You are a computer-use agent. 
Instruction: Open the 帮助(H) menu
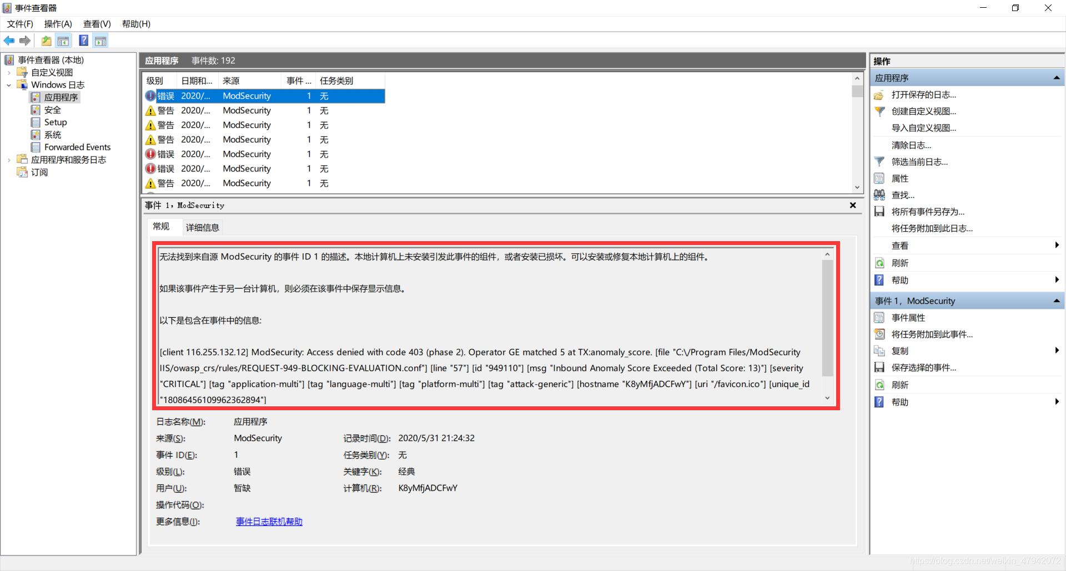(x=137, y=24)
